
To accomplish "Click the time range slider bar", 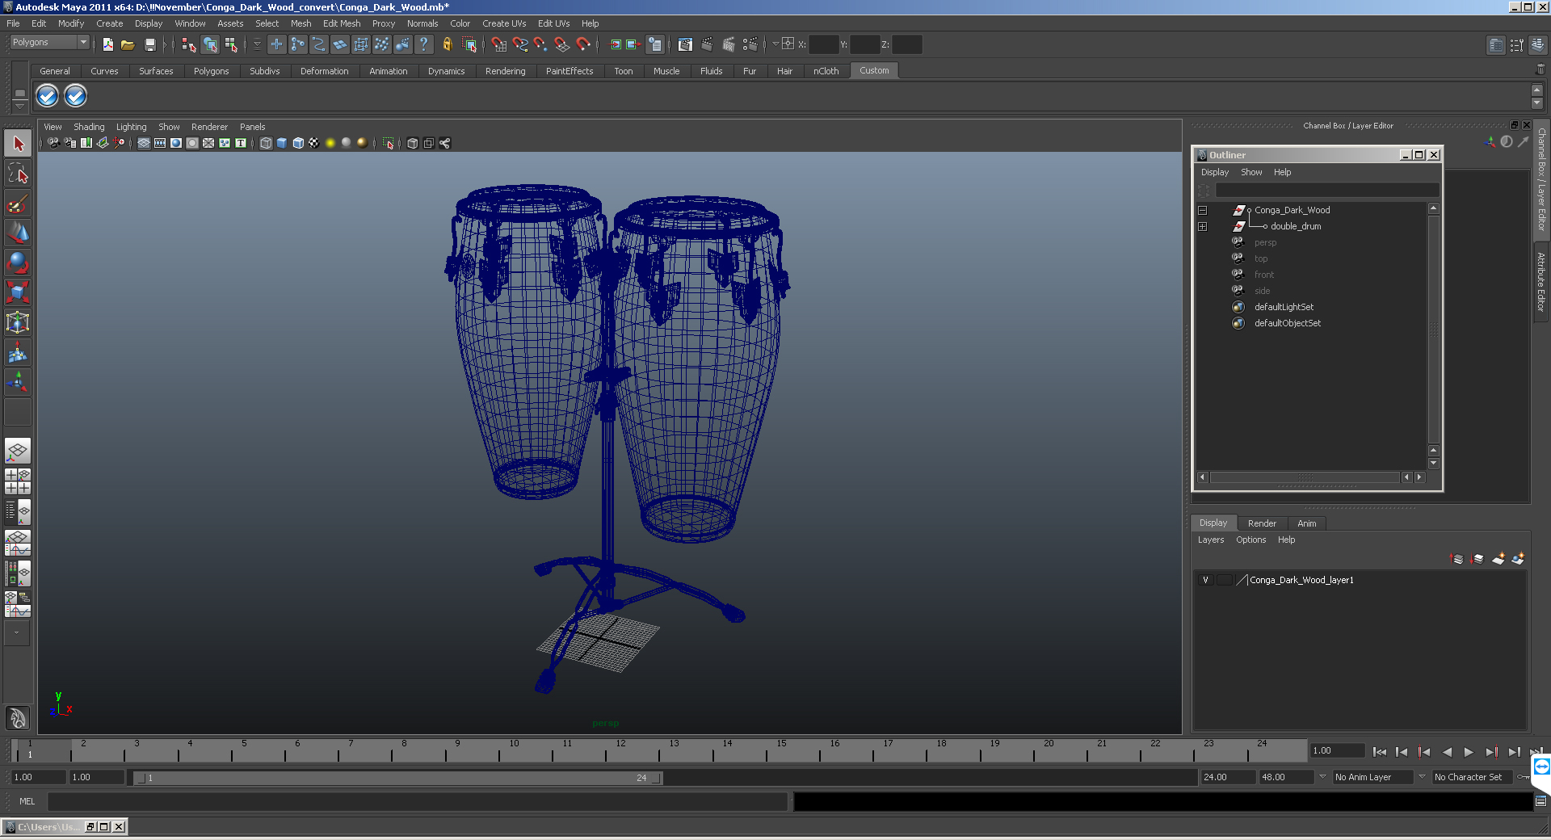I will pyautogui.click(x=398, y=778).
